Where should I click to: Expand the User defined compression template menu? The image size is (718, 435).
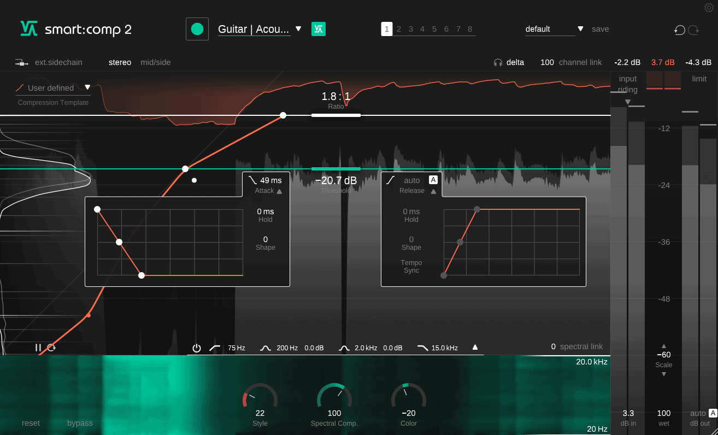click(87, 87)
